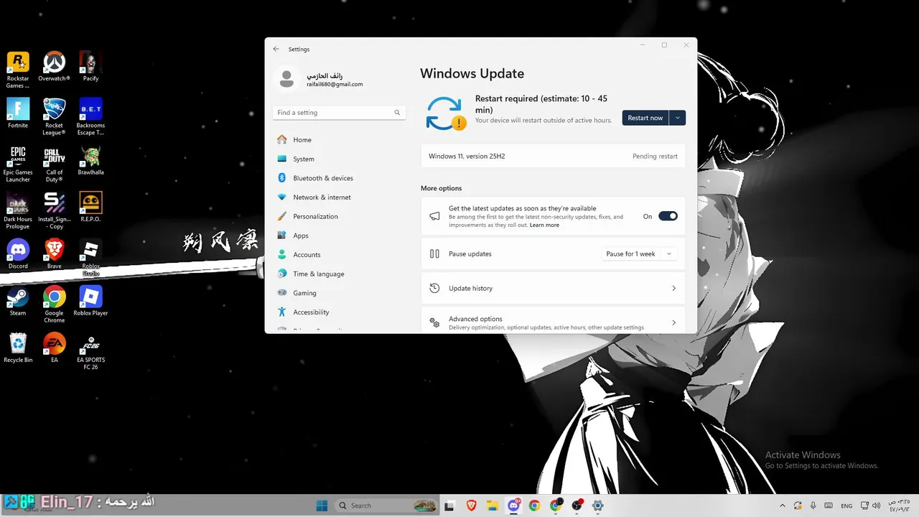This screenshot has height=517, width=919.
Task: Click the raifail680@gmail.com account email
Action: click(335, 84)
